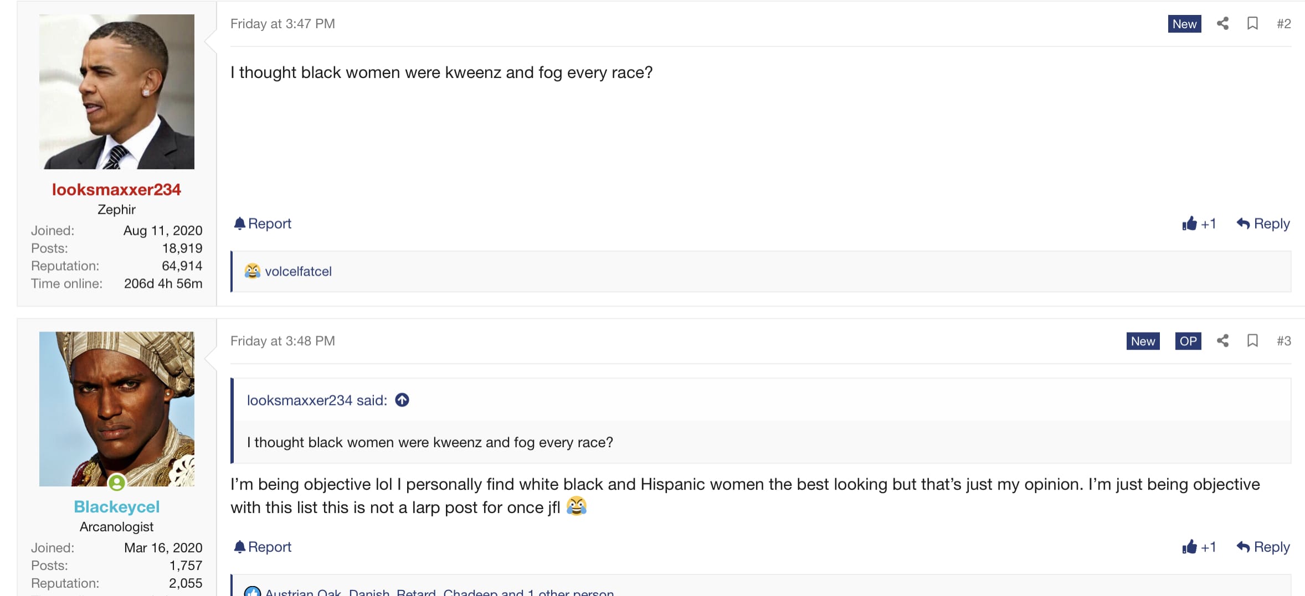Reply to Blackeycel's post
The height and width of the screenshot is (596, 1305).
pyautogui.click(x=1263, y=547)
